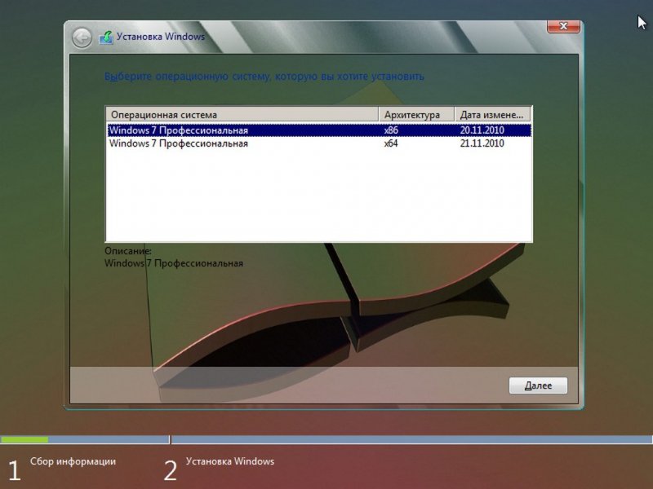Select Windows 7 Профессиональная x86 row
The height and width of the screenshot is (489, 653).
319,130
